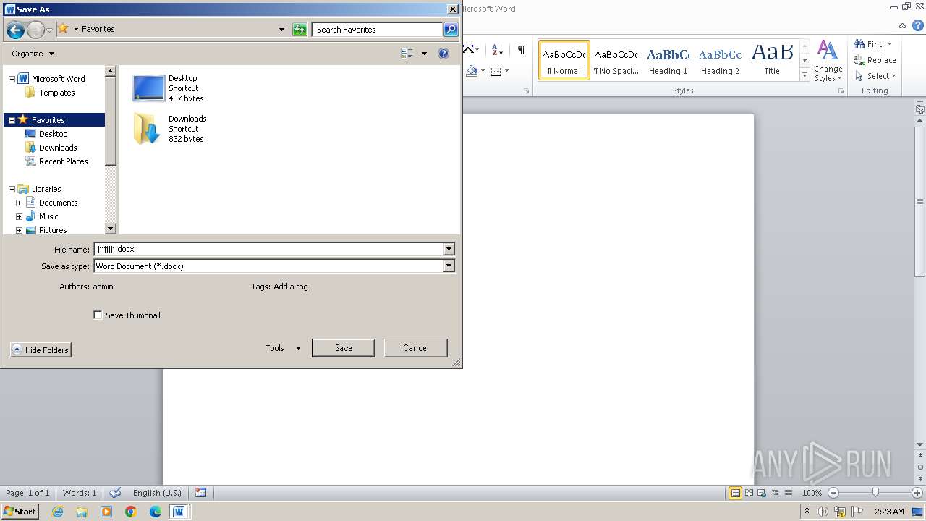Click the Start button

point(20,512)
